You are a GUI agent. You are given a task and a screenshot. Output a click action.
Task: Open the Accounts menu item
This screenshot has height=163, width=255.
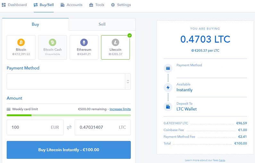click(x=72, y=5)
